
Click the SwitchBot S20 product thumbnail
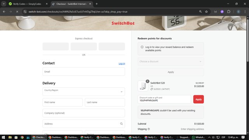[143, 86]
